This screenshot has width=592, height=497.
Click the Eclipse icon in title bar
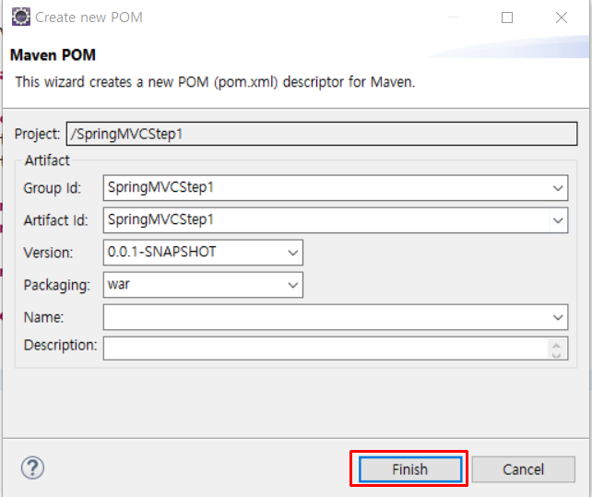[x=21, y=17]
